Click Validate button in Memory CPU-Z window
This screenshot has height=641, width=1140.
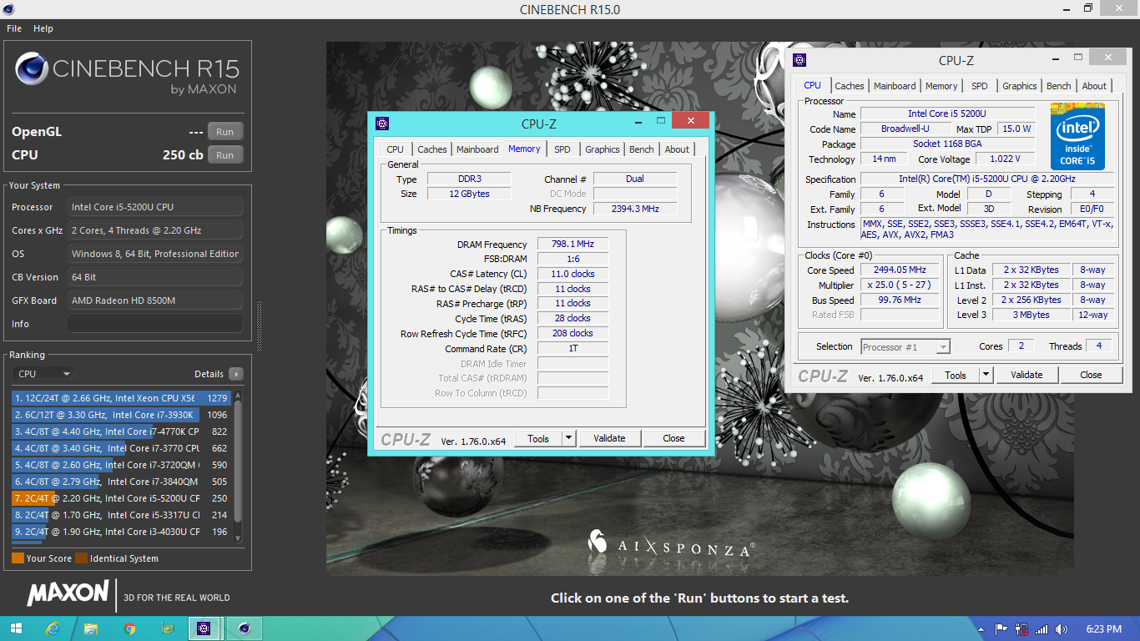pyautogui.click(x=609, y=438)
